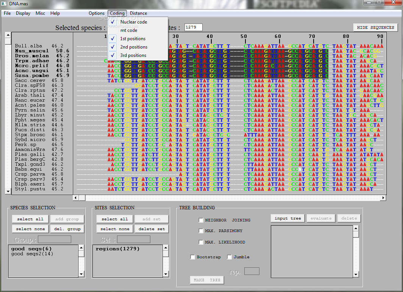Click DNA.mas title bar app icon
Image resolution: width=403 pixels, height=292 pixels.
(4, 3)
